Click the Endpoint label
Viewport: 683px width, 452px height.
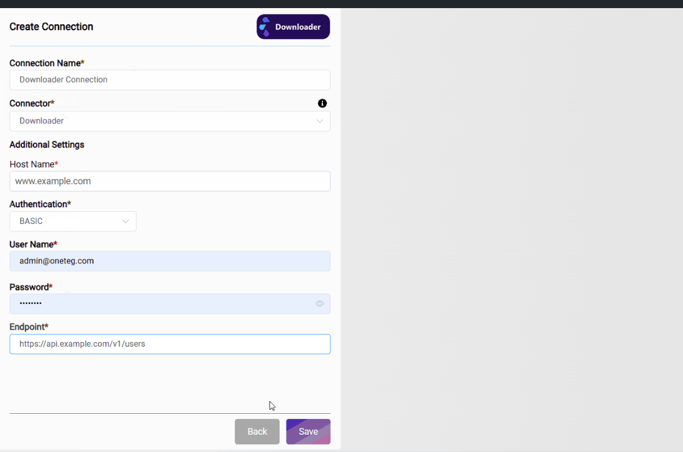click(29, 326)
